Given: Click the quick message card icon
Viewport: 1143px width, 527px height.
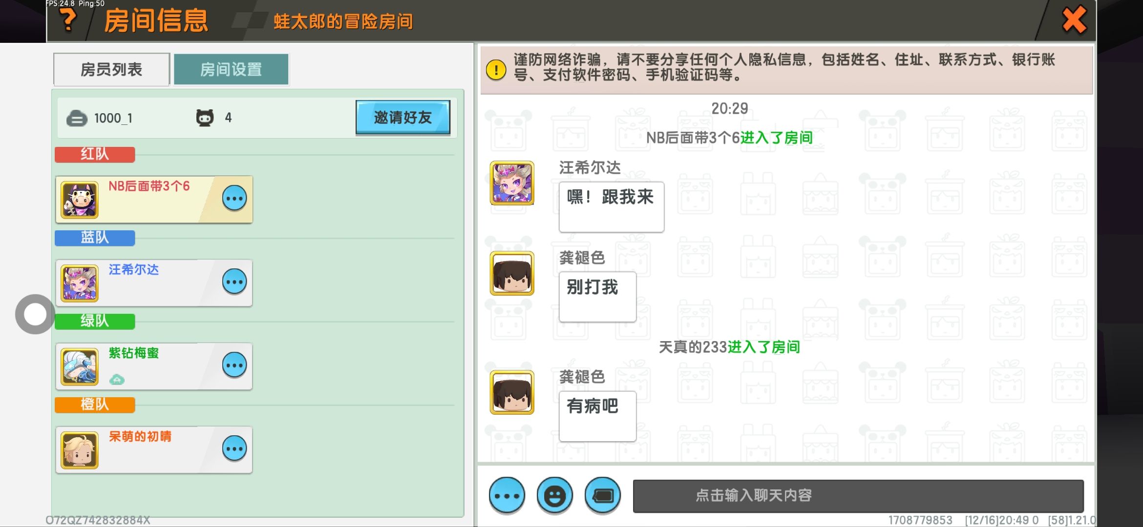Looking at the screenshot, I should 603,496.
